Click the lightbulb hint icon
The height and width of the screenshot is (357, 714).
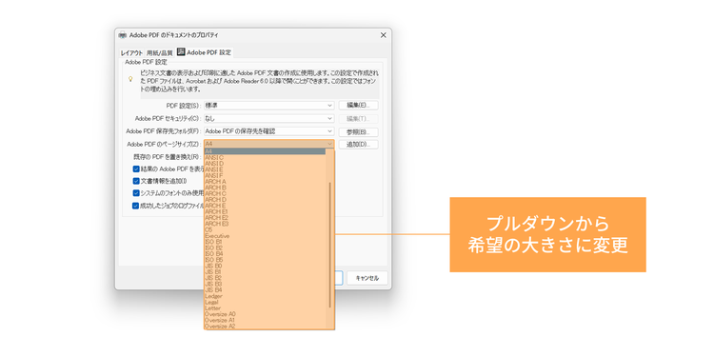click(130, 79)
